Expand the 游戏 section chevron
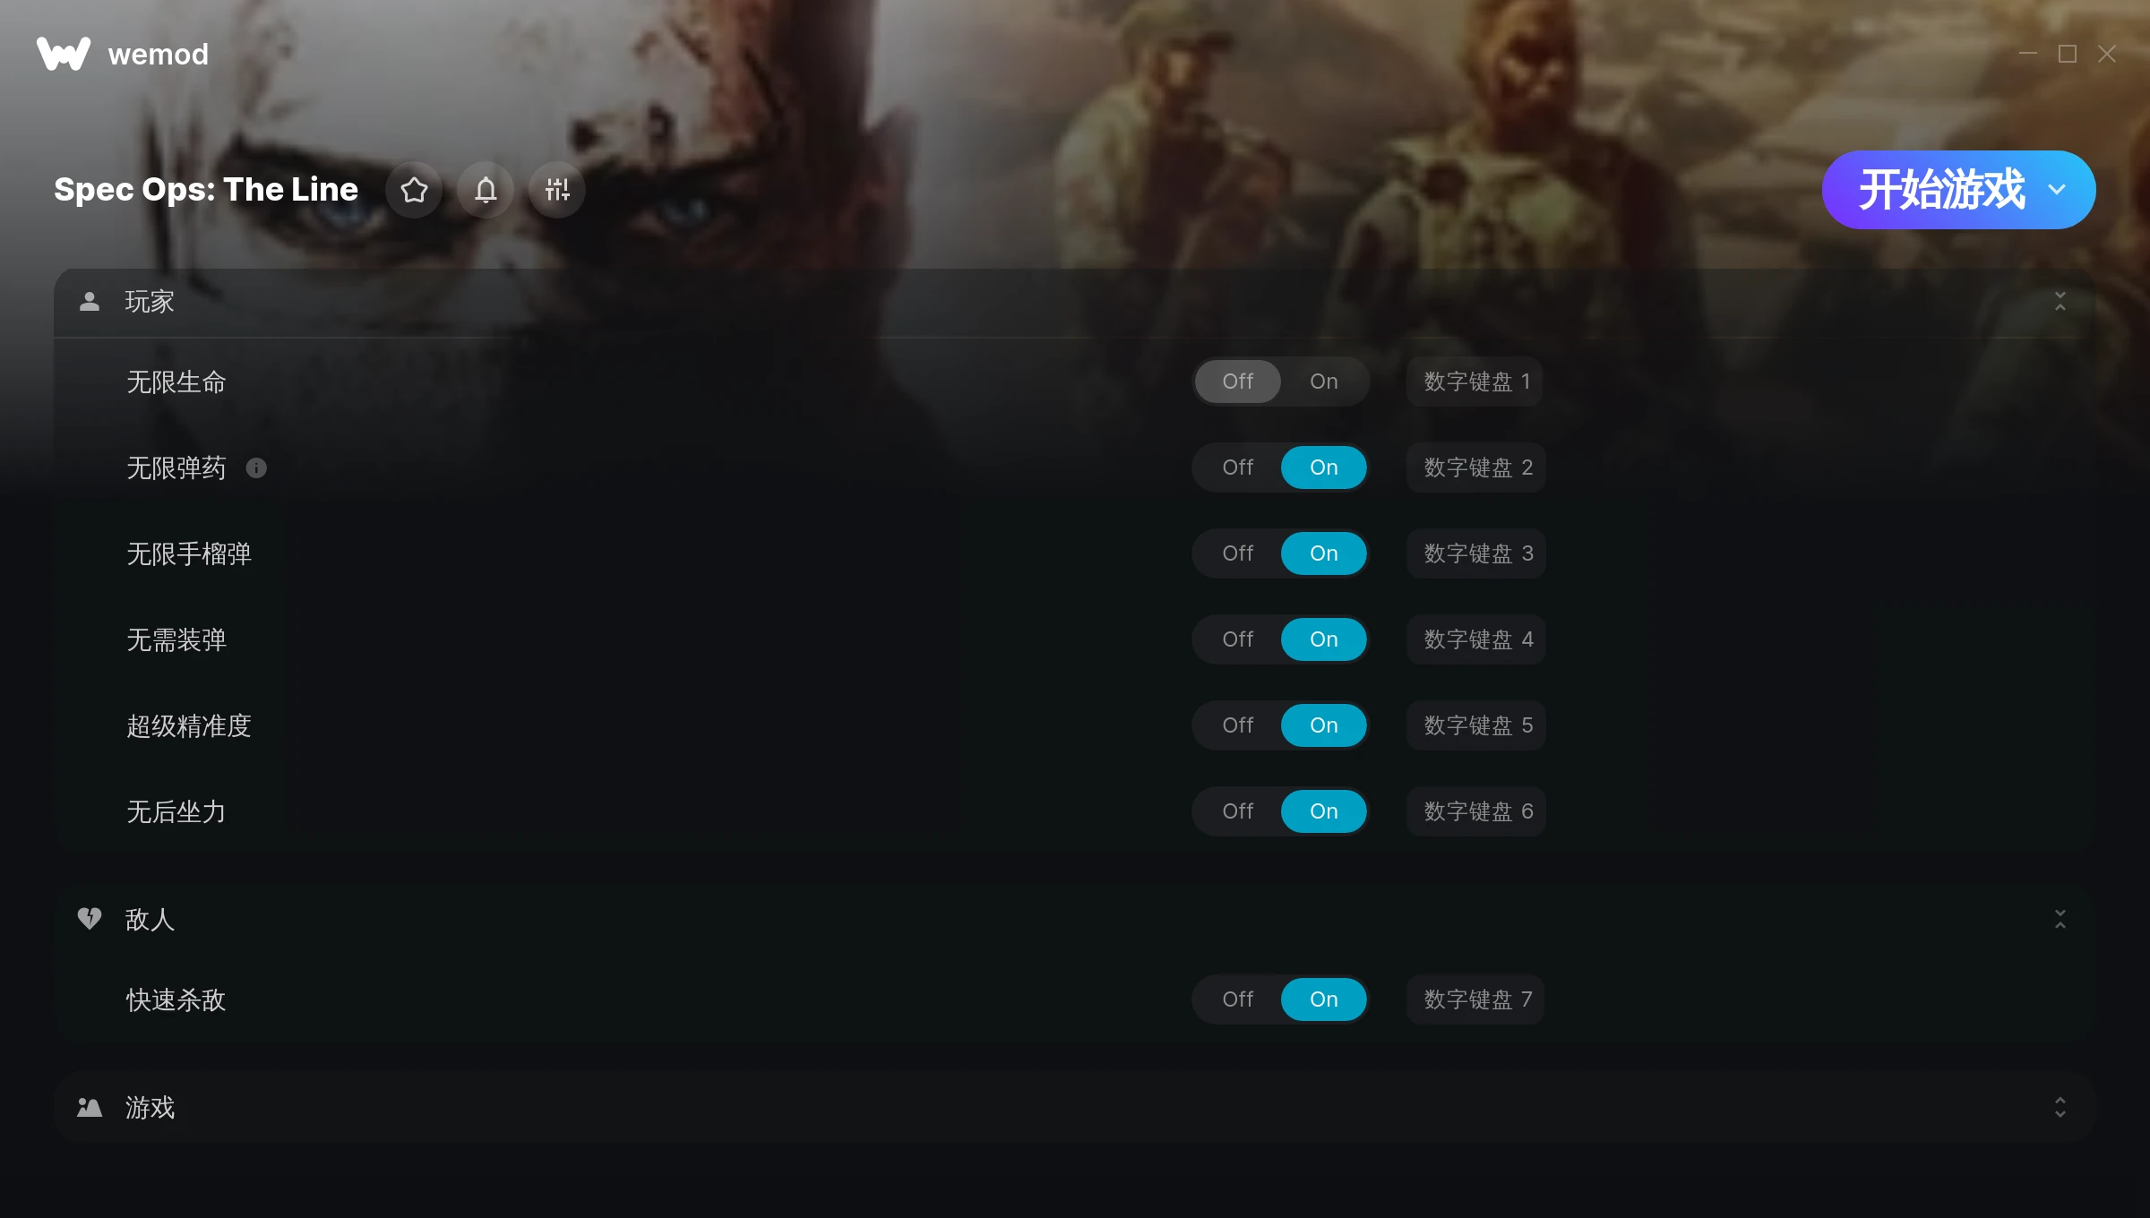 pos(2060,1108)
